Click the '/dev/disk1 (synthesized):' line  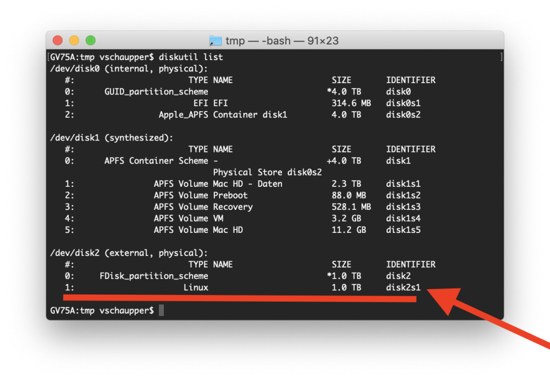(x=112, y=137)
